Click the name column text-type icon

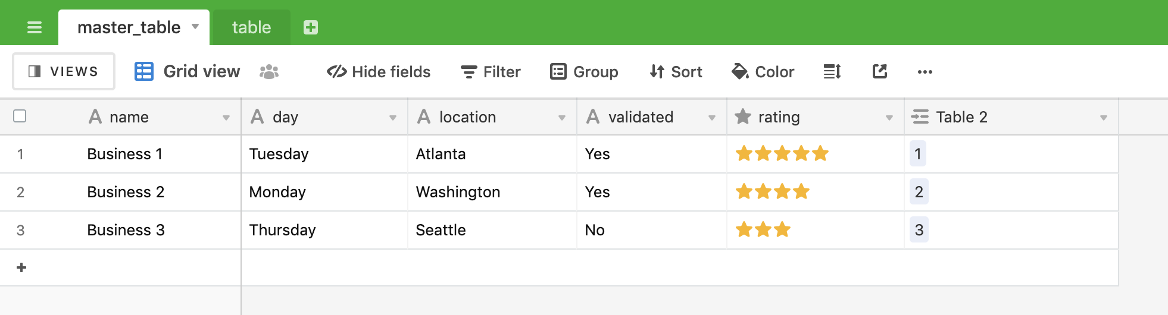point(95,116)
